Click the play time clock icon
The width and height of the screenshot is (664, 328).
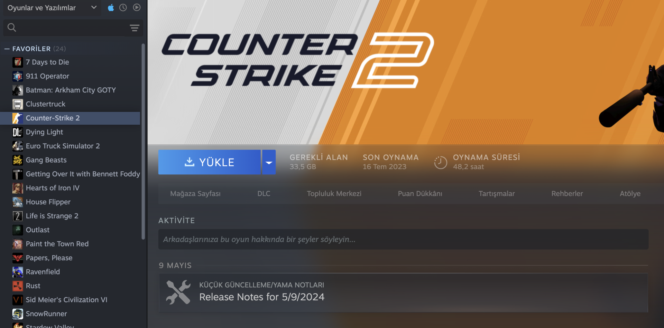coord(441,162)
